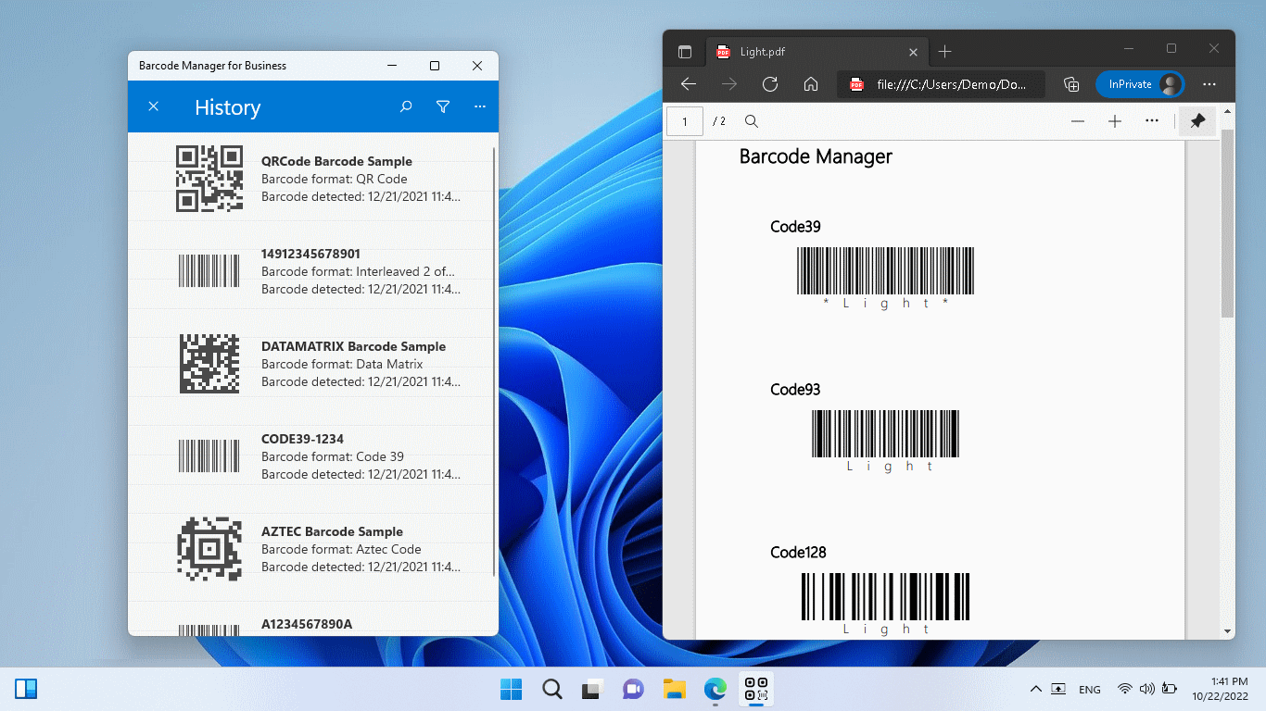Viewport: 1266px width, 711px height.
Task: Open a new browser tab
Action: point(944,51)
